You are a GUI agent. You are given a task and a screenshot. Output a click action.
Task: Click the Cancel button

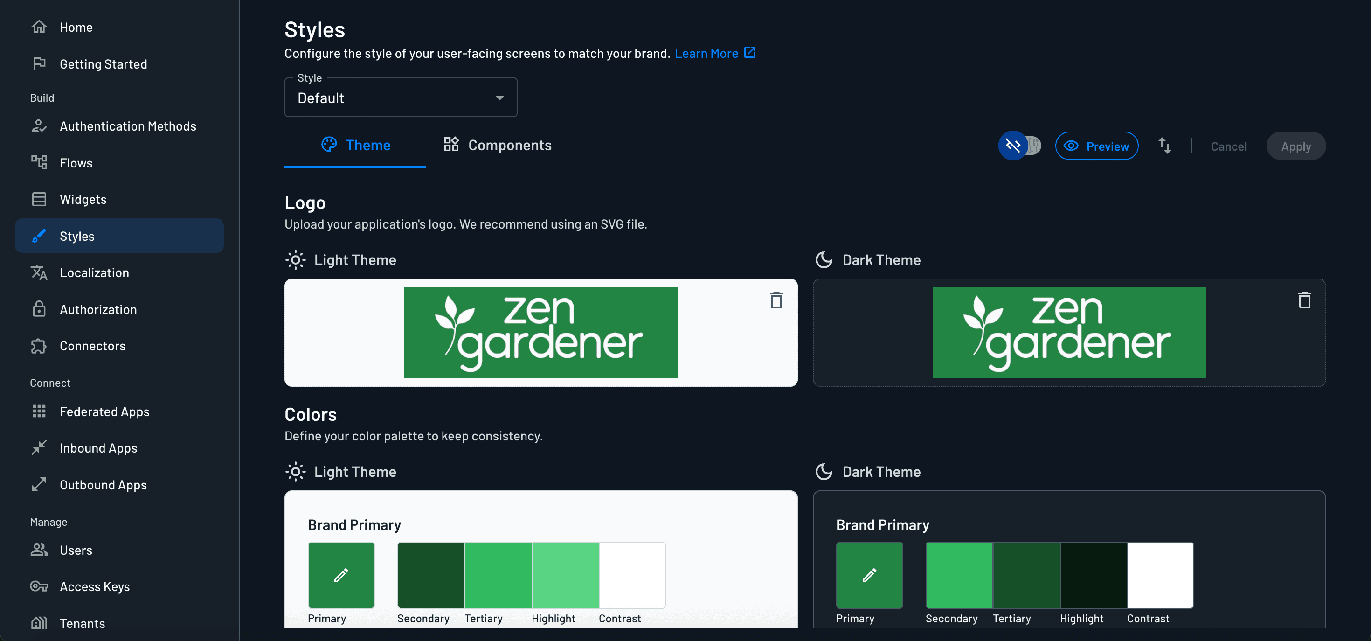point(1228,146)
